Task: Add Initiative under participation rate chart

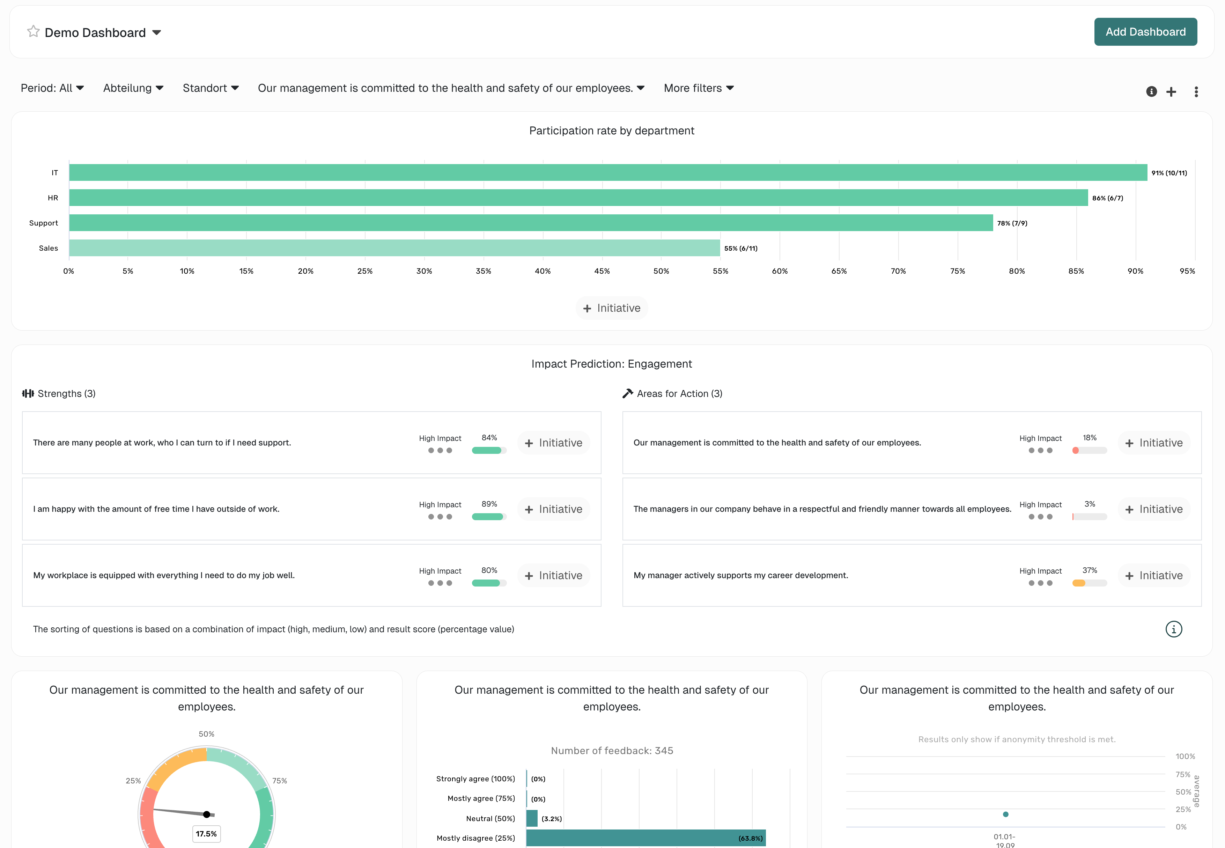Action: (611, 308)
